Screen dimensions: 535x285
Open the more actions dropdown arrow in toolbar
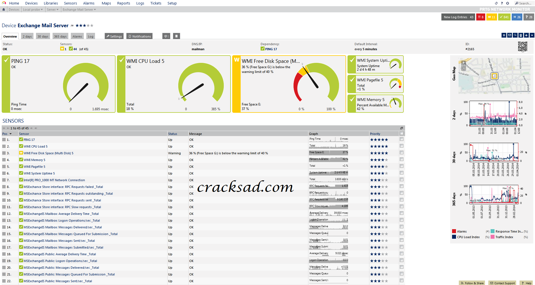532,35
